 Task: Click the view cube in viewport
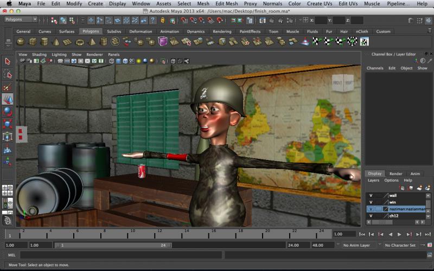pyautogui.click(x=343, y=83)
